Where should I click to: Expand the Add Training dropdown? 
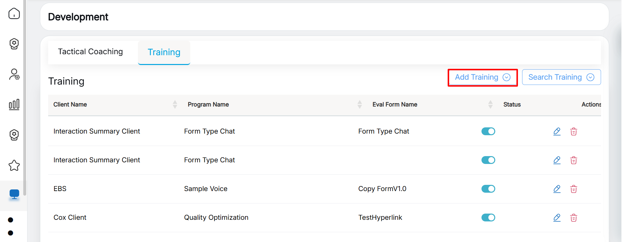(482, 77)
